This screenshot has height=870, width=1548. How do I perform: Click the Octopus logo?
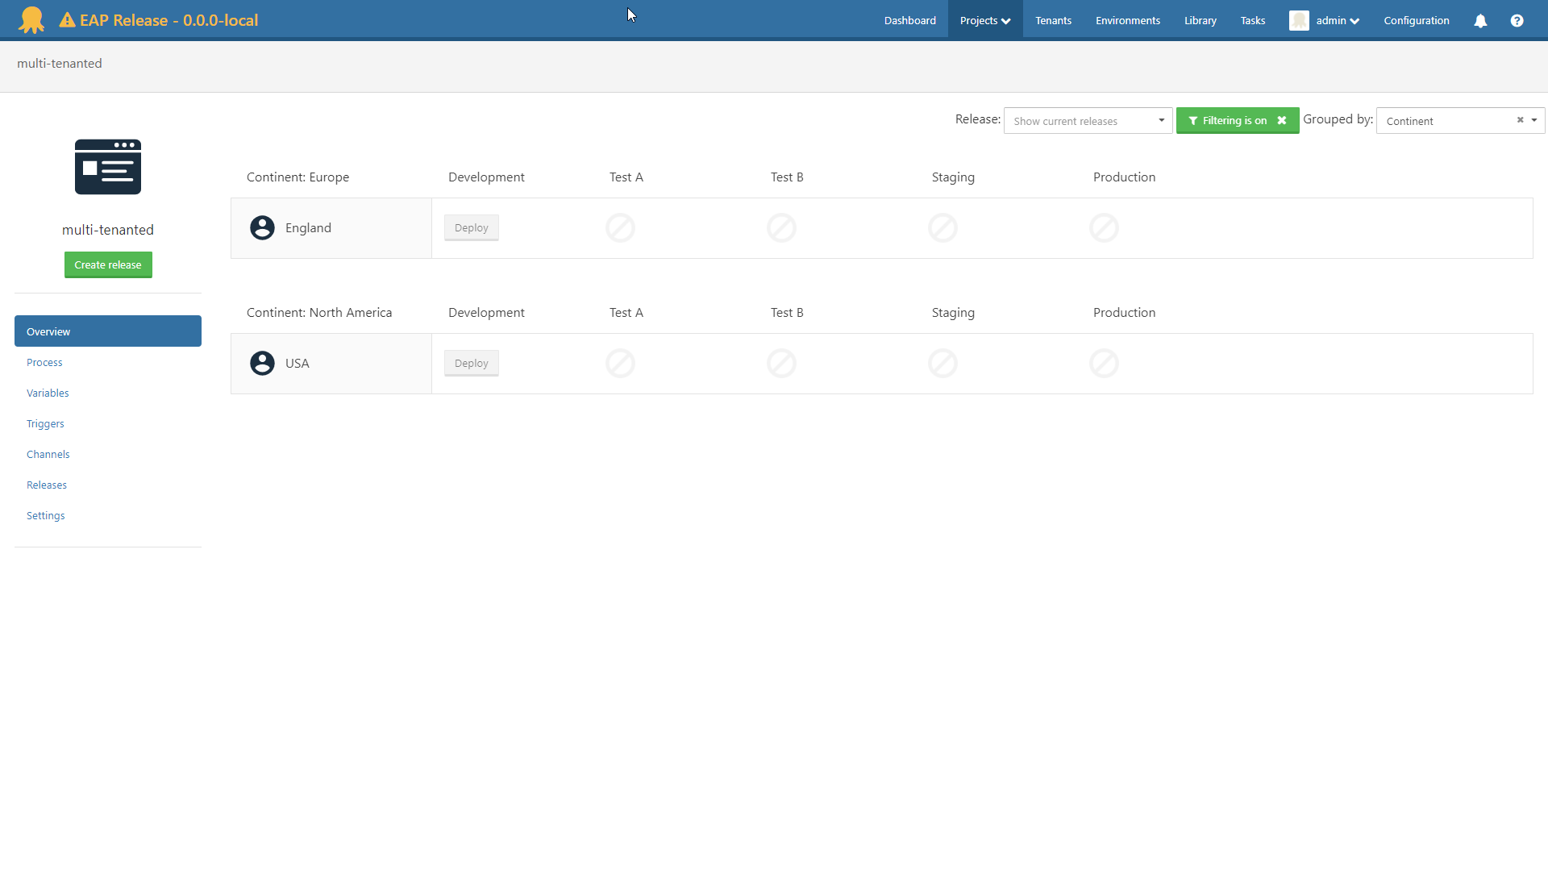[x=31, y=19]
